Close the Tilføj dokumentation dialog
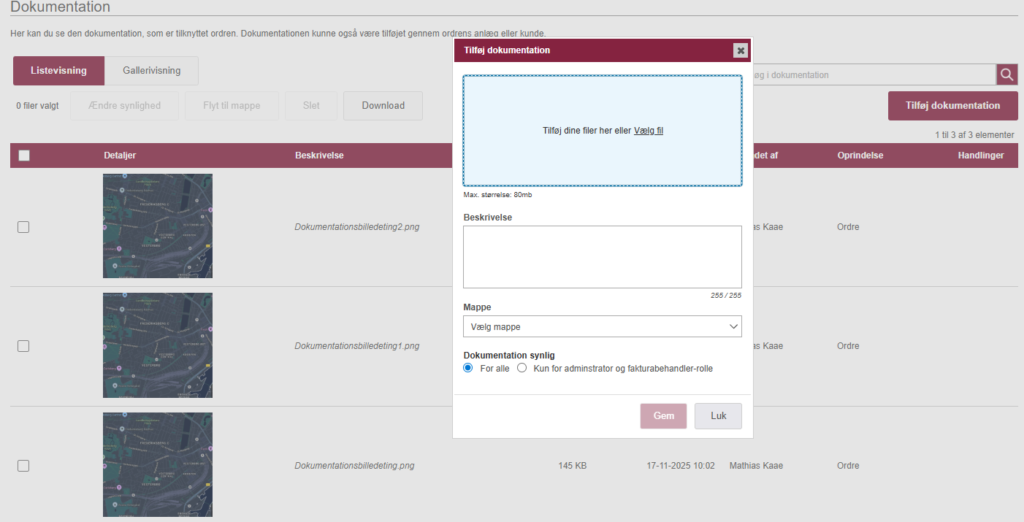This screenshot has height=522, width=1024. 741,50
